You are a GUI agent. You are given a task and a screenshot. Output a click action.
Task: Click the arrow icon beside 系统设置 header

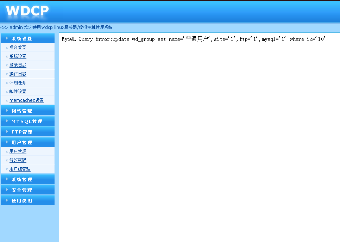tap(7, 38)
